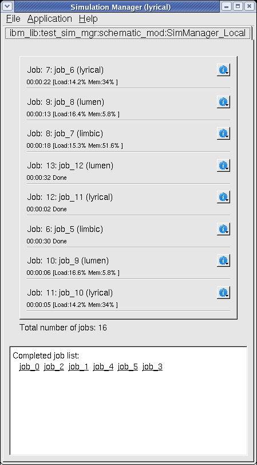Screen dimensions: 257x465
Task: Open info for job_6 on lyrical
Action: pos(223,70)
